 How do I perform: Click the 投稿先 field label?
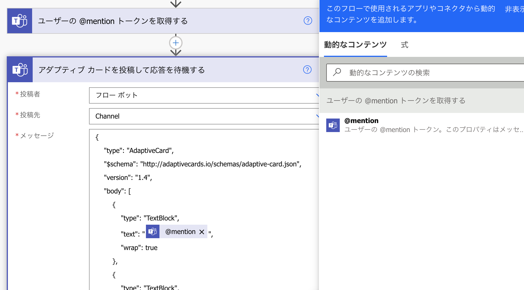point(30,115)
